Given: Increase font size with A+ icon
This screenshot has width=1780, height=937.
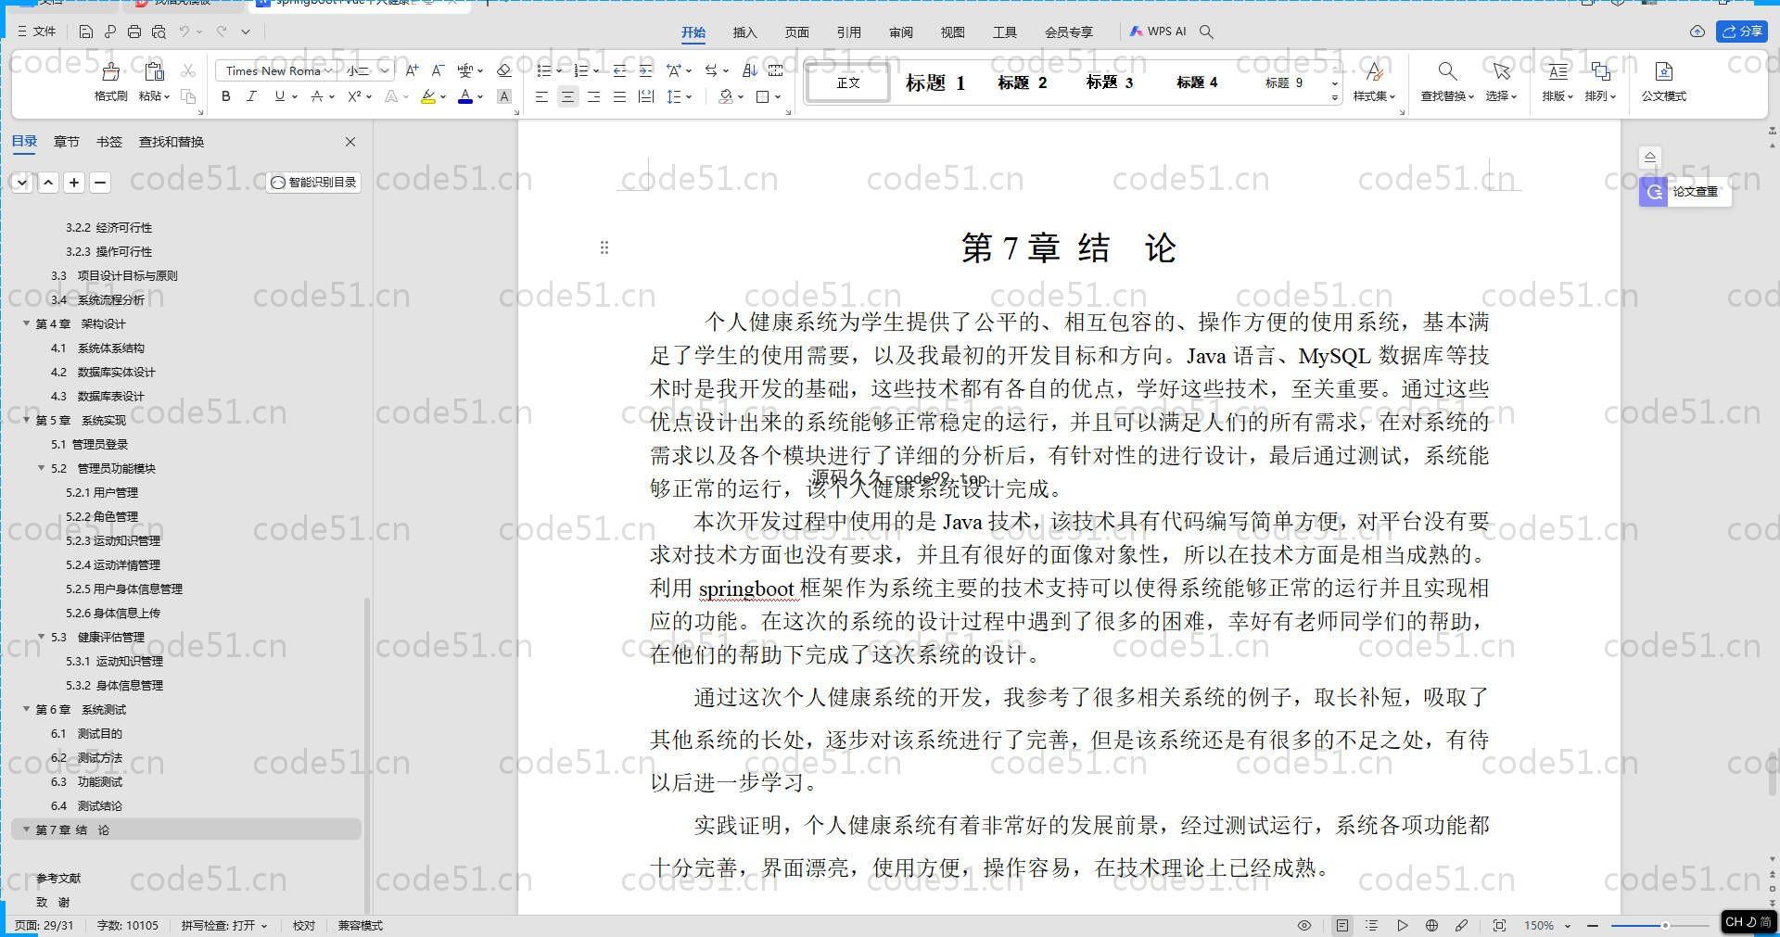Looking at the screenshot, I should pyautogui.click(x=413, y=70).
